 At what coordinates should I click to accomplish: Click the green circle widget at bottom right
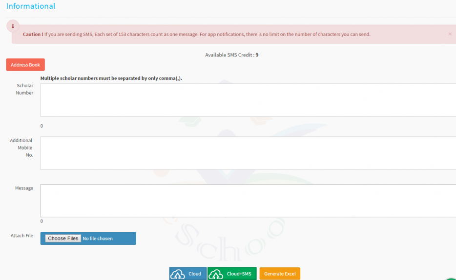pyautogui.click(x=452, y=278)
